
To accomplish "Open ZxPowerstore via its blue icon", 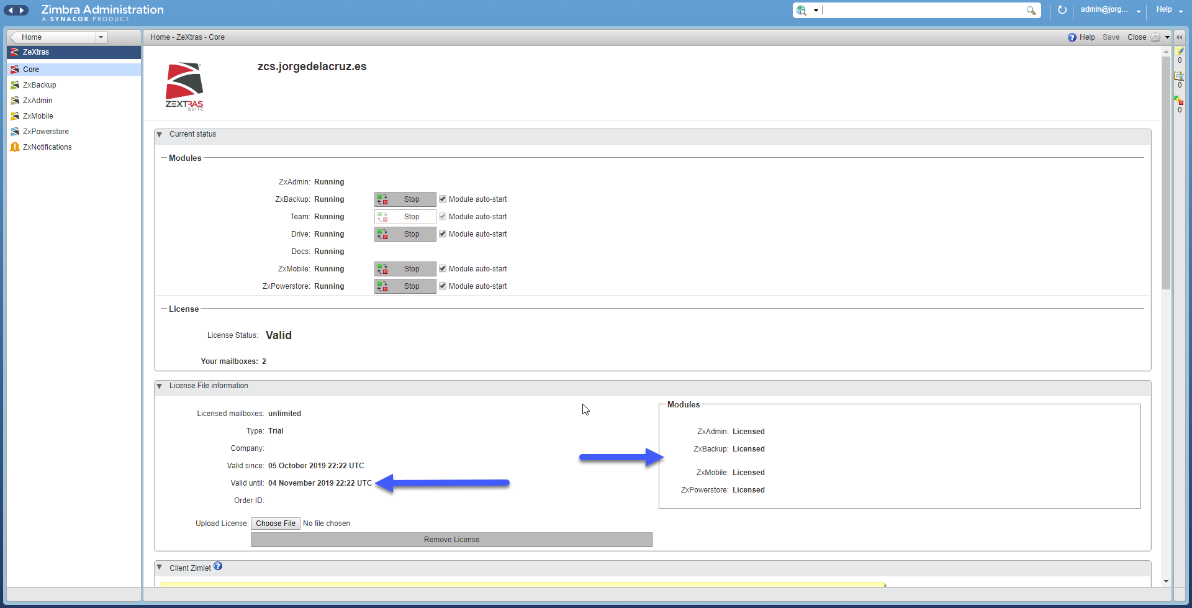I will [x=15, y=132].
